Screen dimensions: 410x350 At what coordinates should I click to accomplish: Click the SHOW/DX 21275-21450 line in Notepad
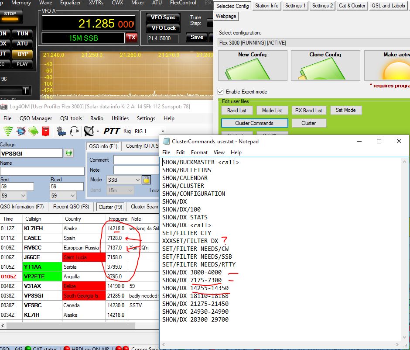[x=195, y=304]
